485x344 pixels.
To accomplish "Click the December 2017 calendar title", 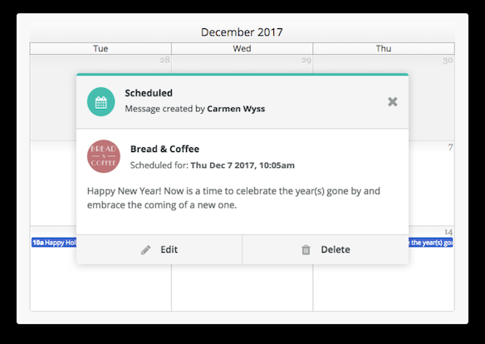I will pos(242,32).
